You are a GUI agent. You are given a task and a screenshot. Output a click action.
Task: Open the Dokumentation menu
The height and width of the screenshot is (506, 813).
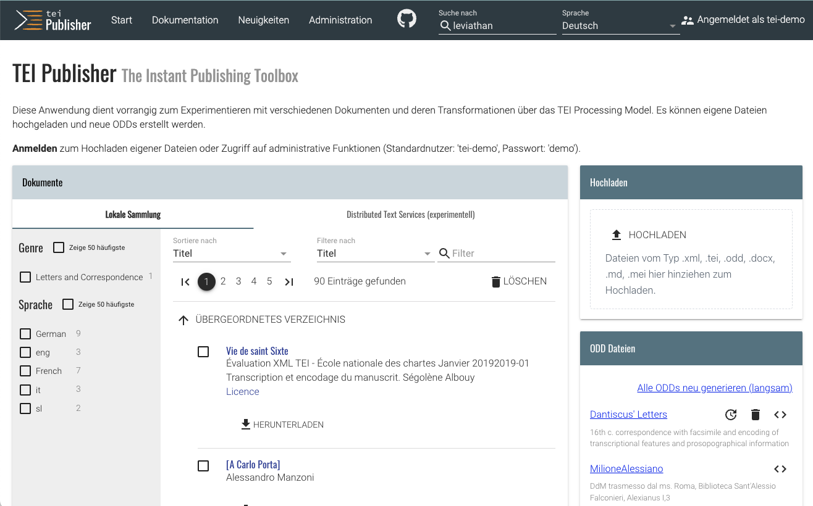(185, 20)
